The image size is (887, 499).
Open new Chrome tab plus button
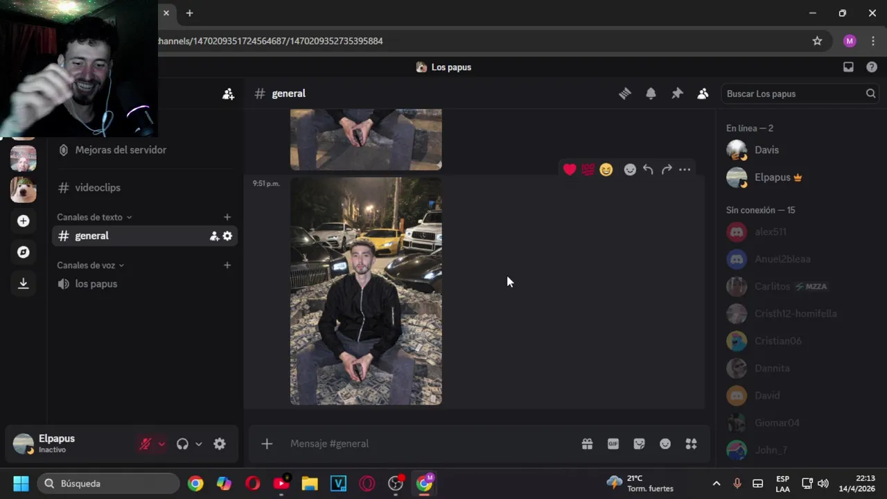point(189,13)
